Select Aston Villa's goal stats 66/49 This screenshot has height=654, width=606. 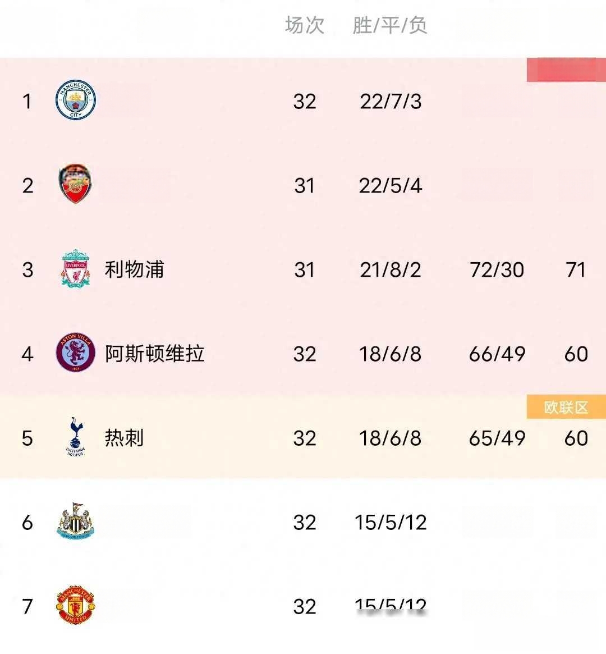pyautogui.click(x=497, y=354)
